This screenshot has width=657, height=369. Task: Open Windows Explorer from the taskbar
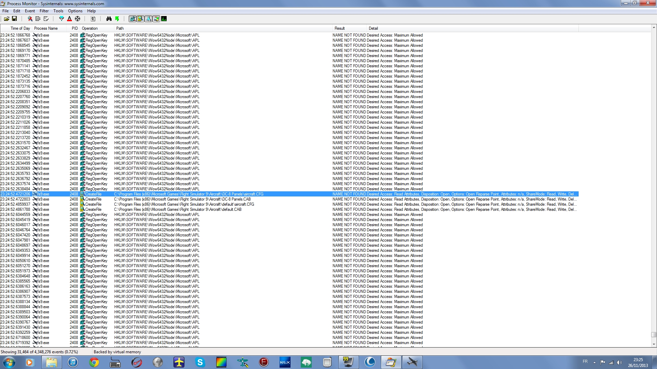52,362
